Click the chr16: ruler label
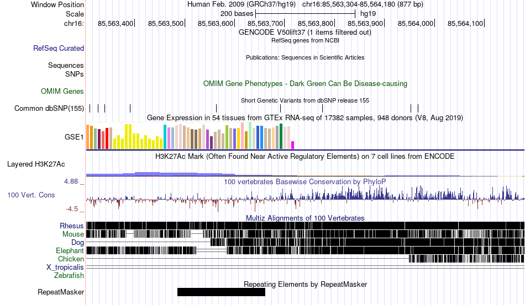525x305 pixels. click(73, 23)
